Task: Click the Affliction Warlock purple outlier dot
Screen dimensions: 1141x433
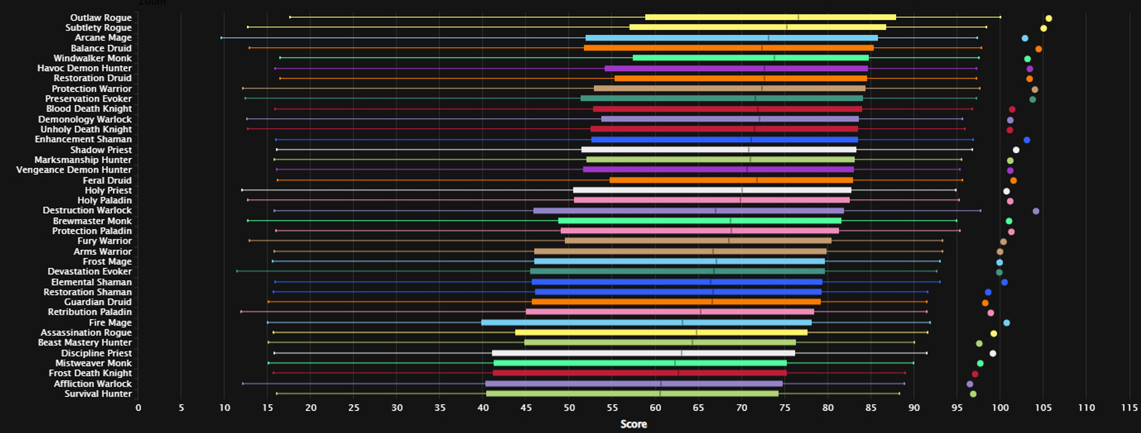Action: click(970, 384)
